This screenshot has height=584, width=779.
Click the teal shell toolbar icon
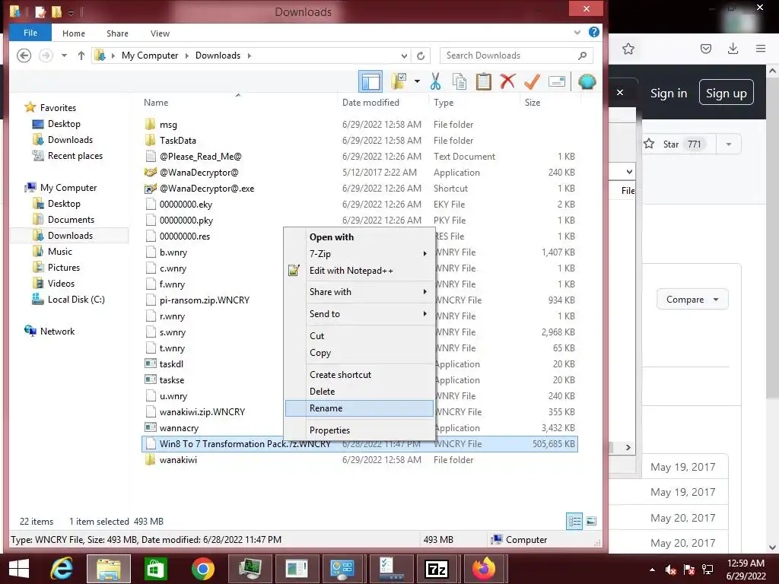pyautogui.click(x=587, y=81)
